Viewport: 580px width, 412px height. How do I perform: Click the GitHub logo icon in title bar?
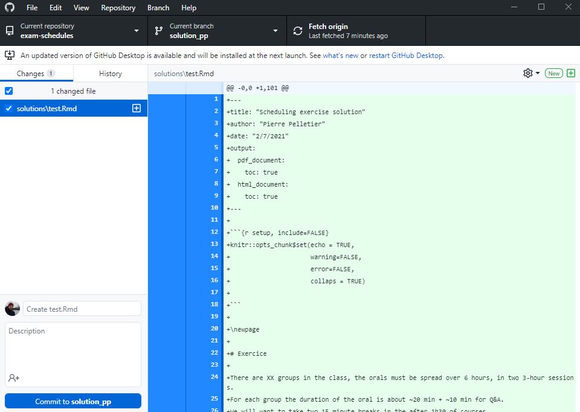click(9, 7)
